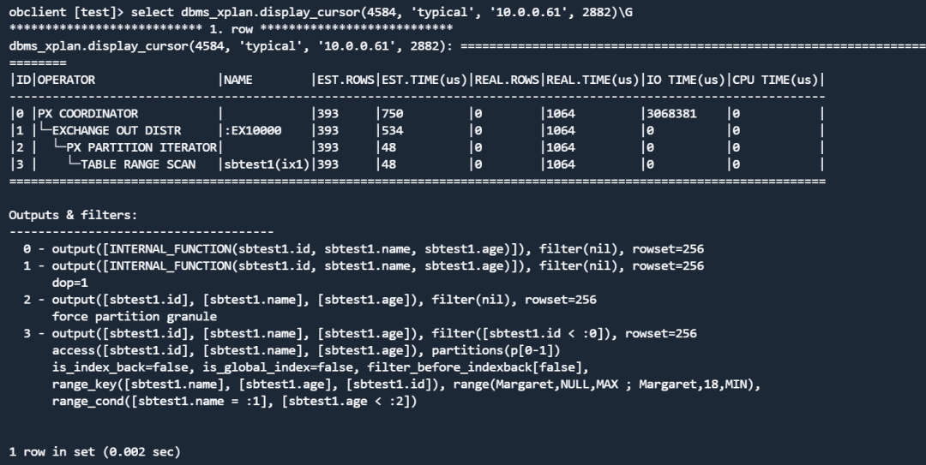This screenshot has height=465, width=926.
Task: Click the range_cond line text
Action: [x=234, y=402]
